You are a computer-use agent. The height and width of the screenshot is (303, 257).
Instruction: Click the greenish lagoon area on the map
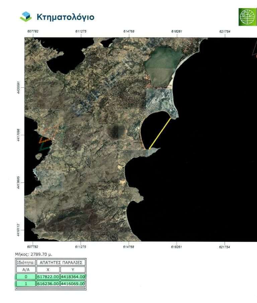click(x=162, y=66)
